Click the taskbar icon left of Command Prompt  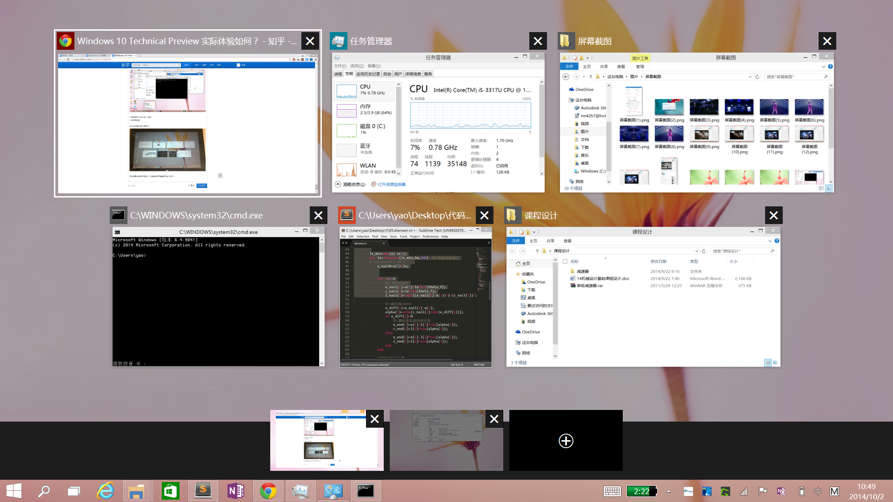coord(333,491)
